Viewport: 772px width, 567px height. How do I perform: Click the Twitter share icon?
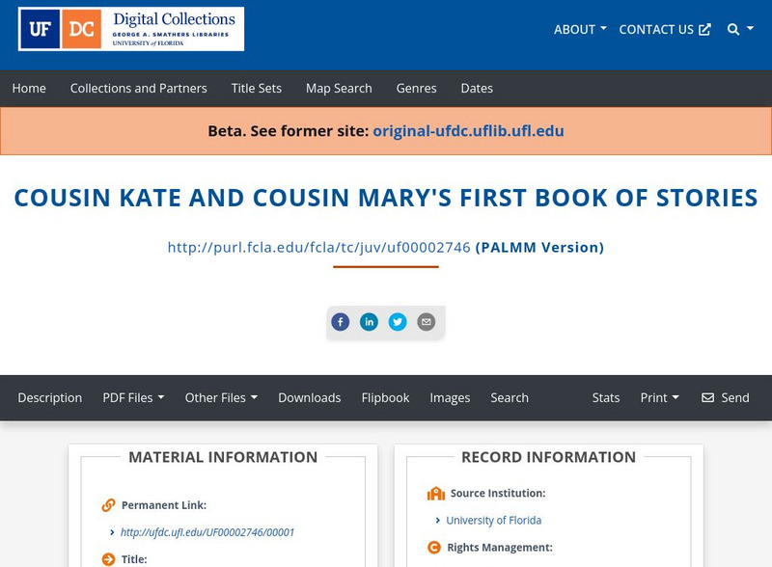pos(398,322)
